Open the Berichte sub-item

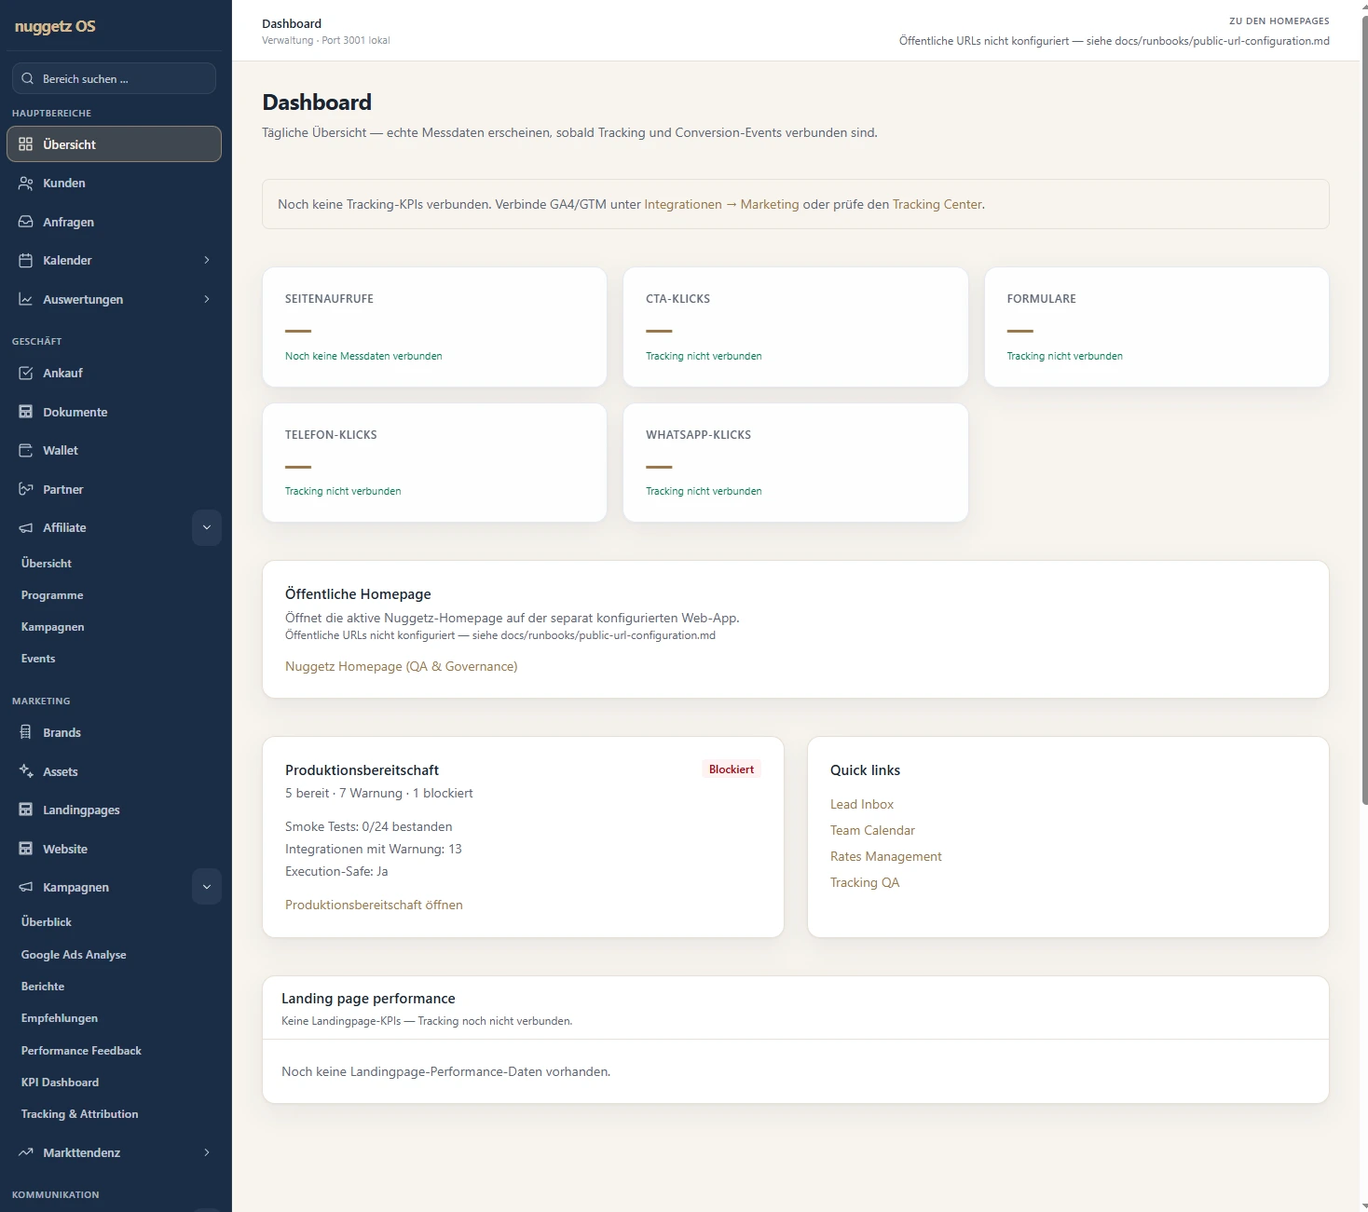43,987
